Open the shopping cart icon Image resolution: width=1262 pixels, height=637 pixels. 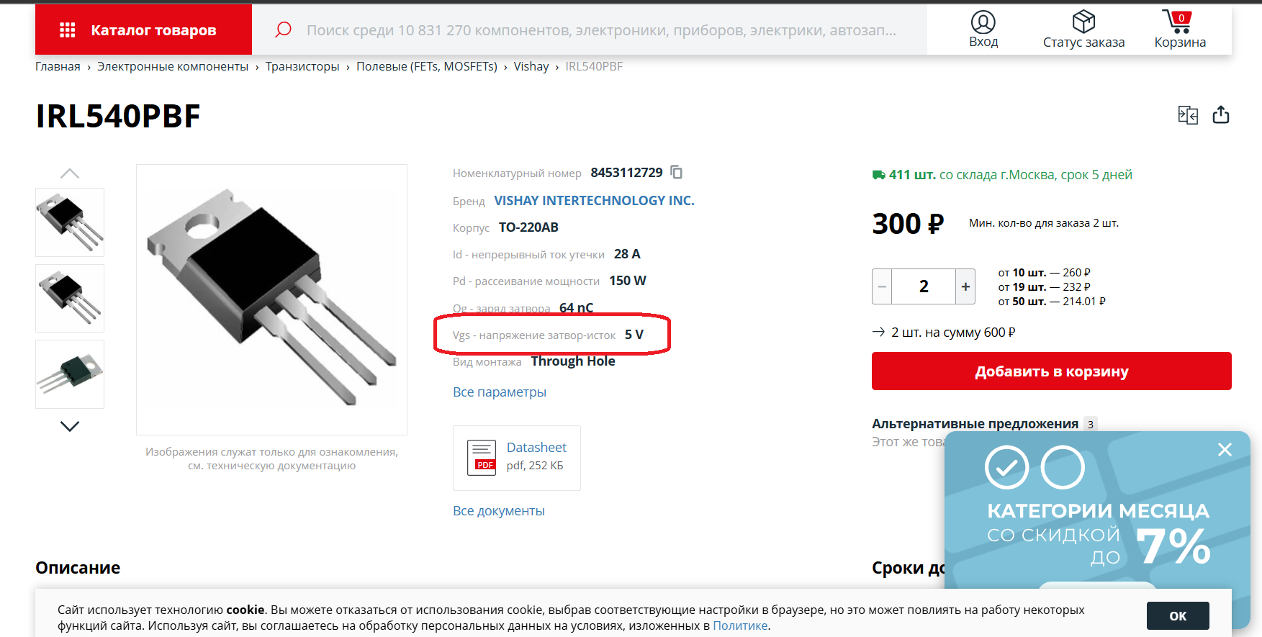pos(1178,22)
